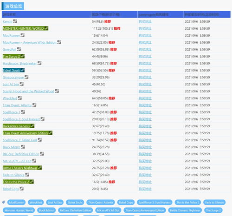The width and height of the screenshot is (232, 216).
Task: Select the Titan Quest Anniversary Edition tag pill
Action: click(x=145, y=210)
